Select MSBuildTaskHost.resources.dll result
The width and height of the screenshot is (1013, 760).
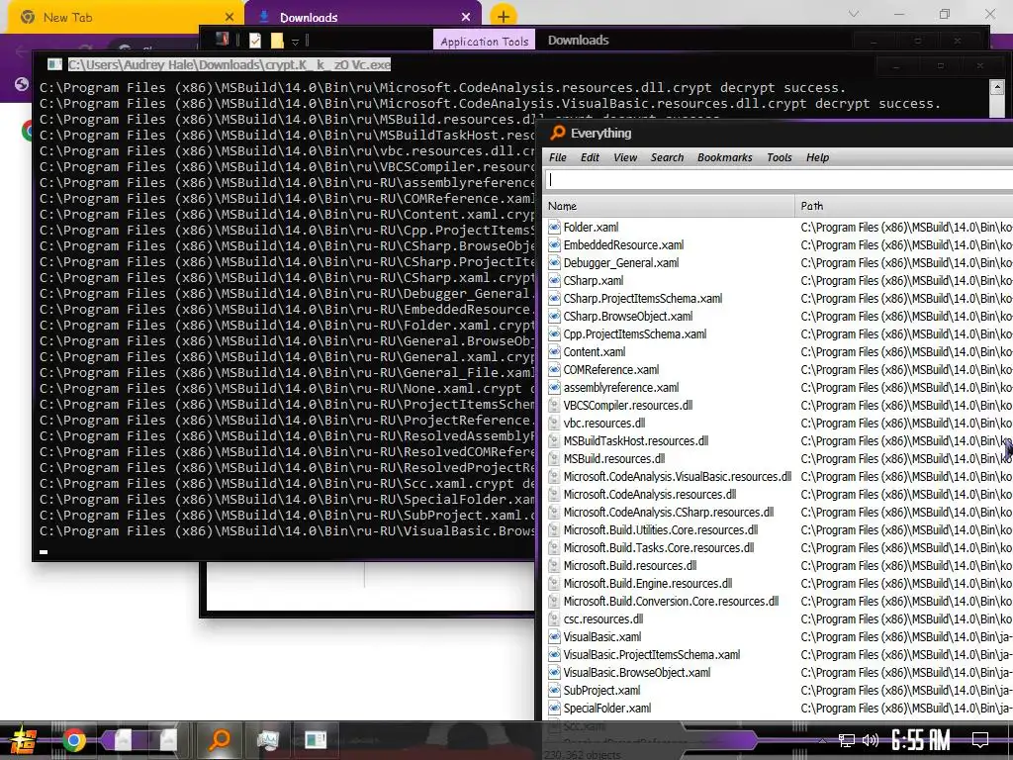636,441
